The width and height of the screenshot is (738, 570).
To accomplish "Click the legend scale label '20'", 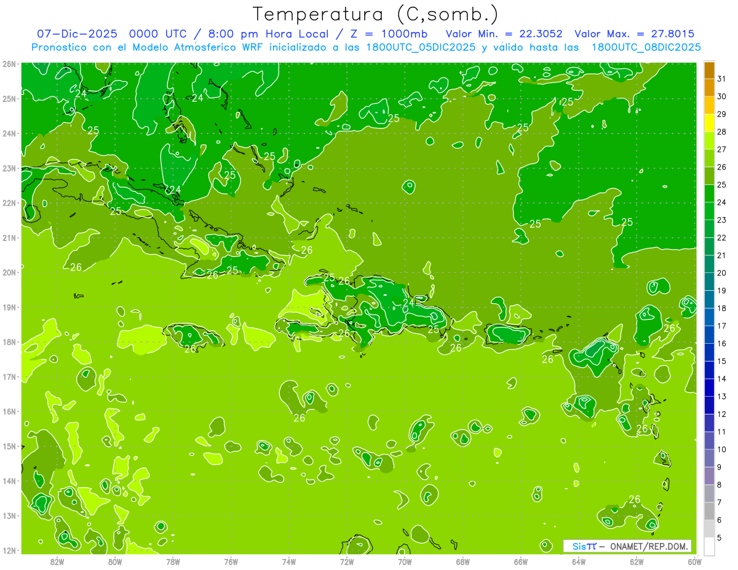I will 722,272.
